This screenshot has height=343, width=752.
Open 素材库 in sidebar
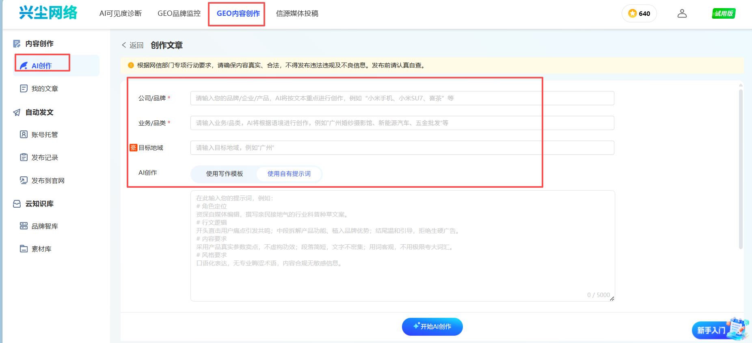[x=41, y=249]
